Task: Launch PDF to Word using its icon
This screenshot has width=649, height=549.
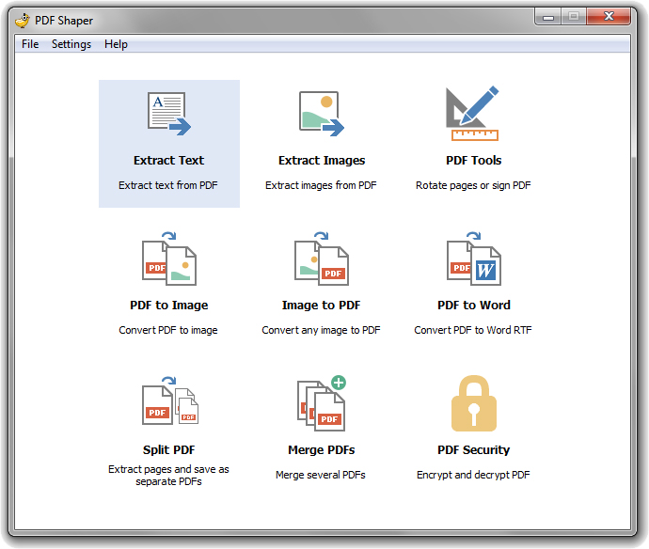Action: pyautogui.click(x=473, y=259)
